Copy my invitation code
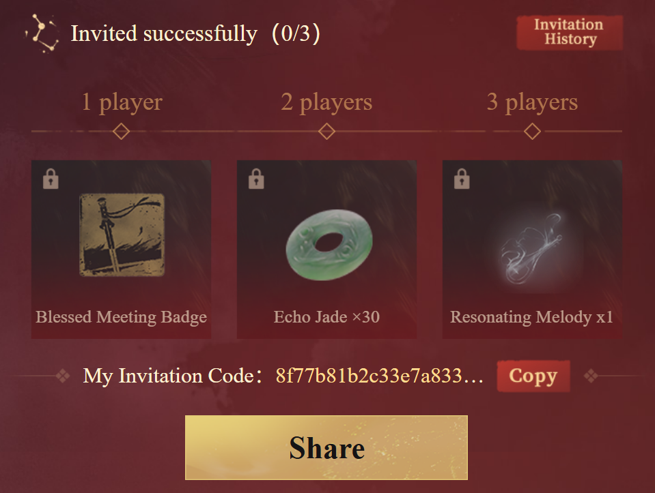 [x=533, y=376]
